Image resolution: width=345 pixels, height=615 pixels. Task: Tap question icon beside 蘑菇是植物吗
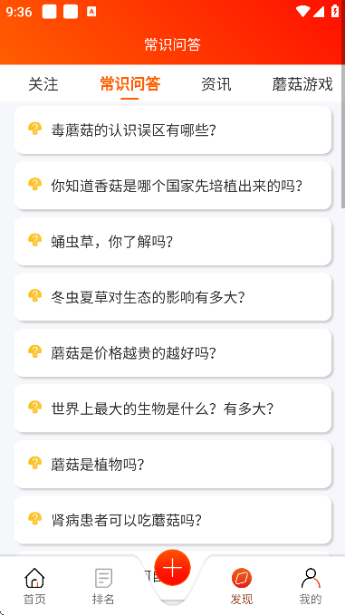click(35, 464)
